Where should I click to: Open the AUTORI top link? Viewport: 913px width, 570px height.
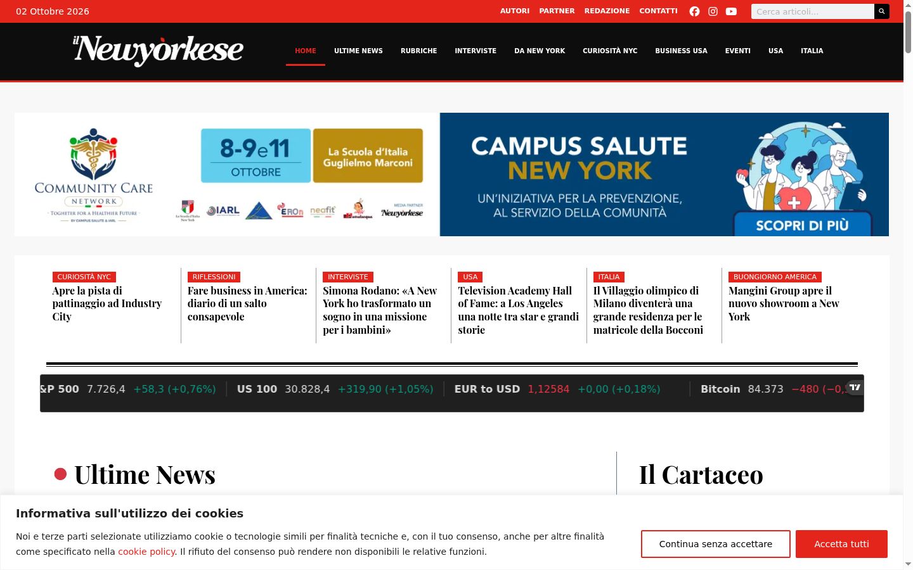click(x=515, y=11)
